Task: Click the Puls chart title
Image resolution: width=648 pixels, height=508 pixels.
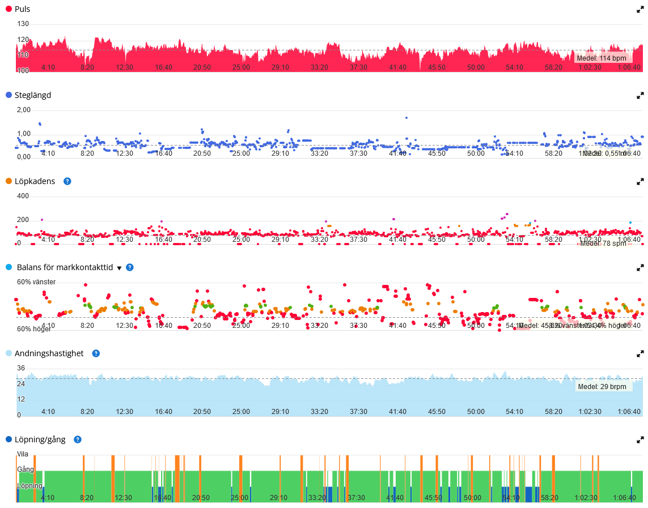Action: pos(22,9)
